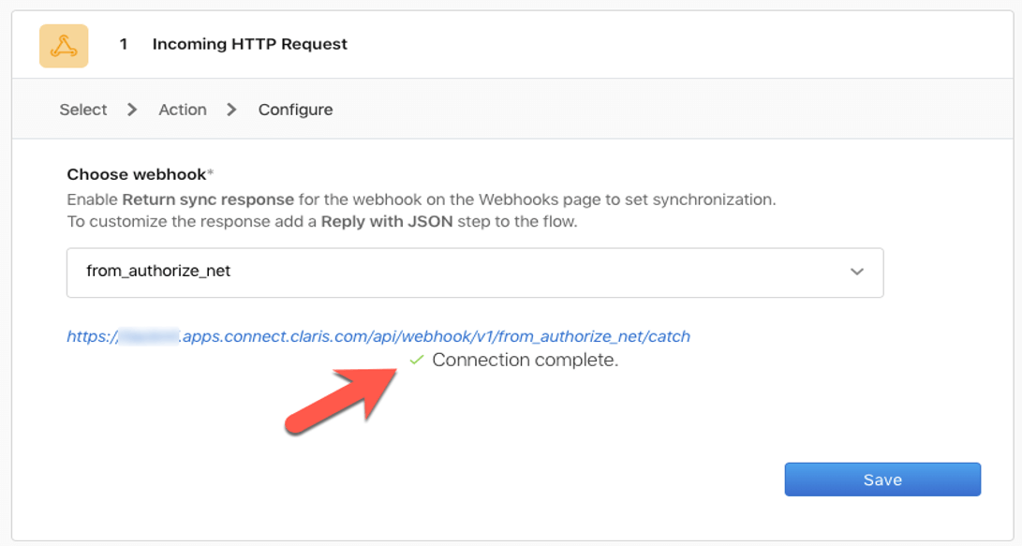Viewport: 1022px width, 546px height.
Task: Go back to the Select step
Action: click(x=83, y=110)
